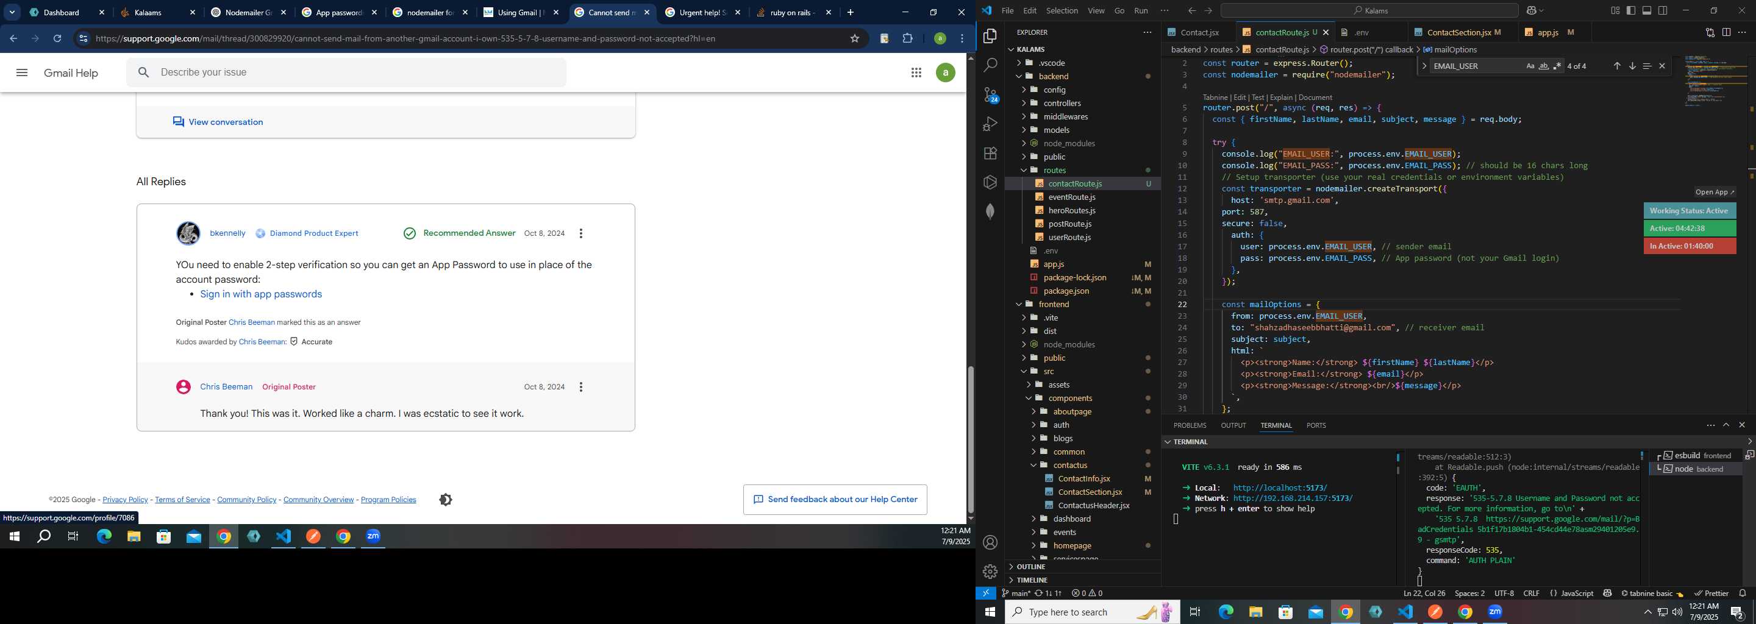The width and height of the screenshot is (1756, 624).
Task: Jump to next match in find widget
Action: pyautogui.click(x=1632, y=66)
